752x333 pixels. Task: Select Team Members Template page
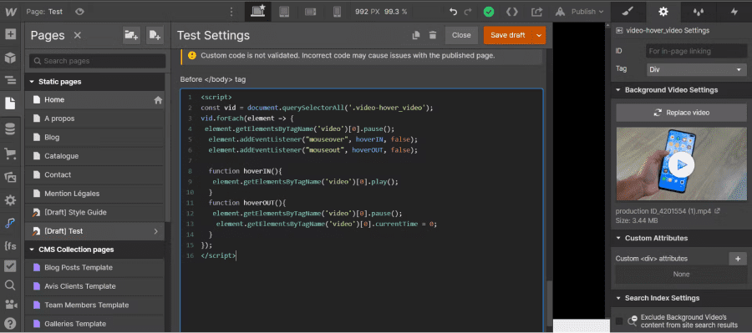click(x=95, y=305)
